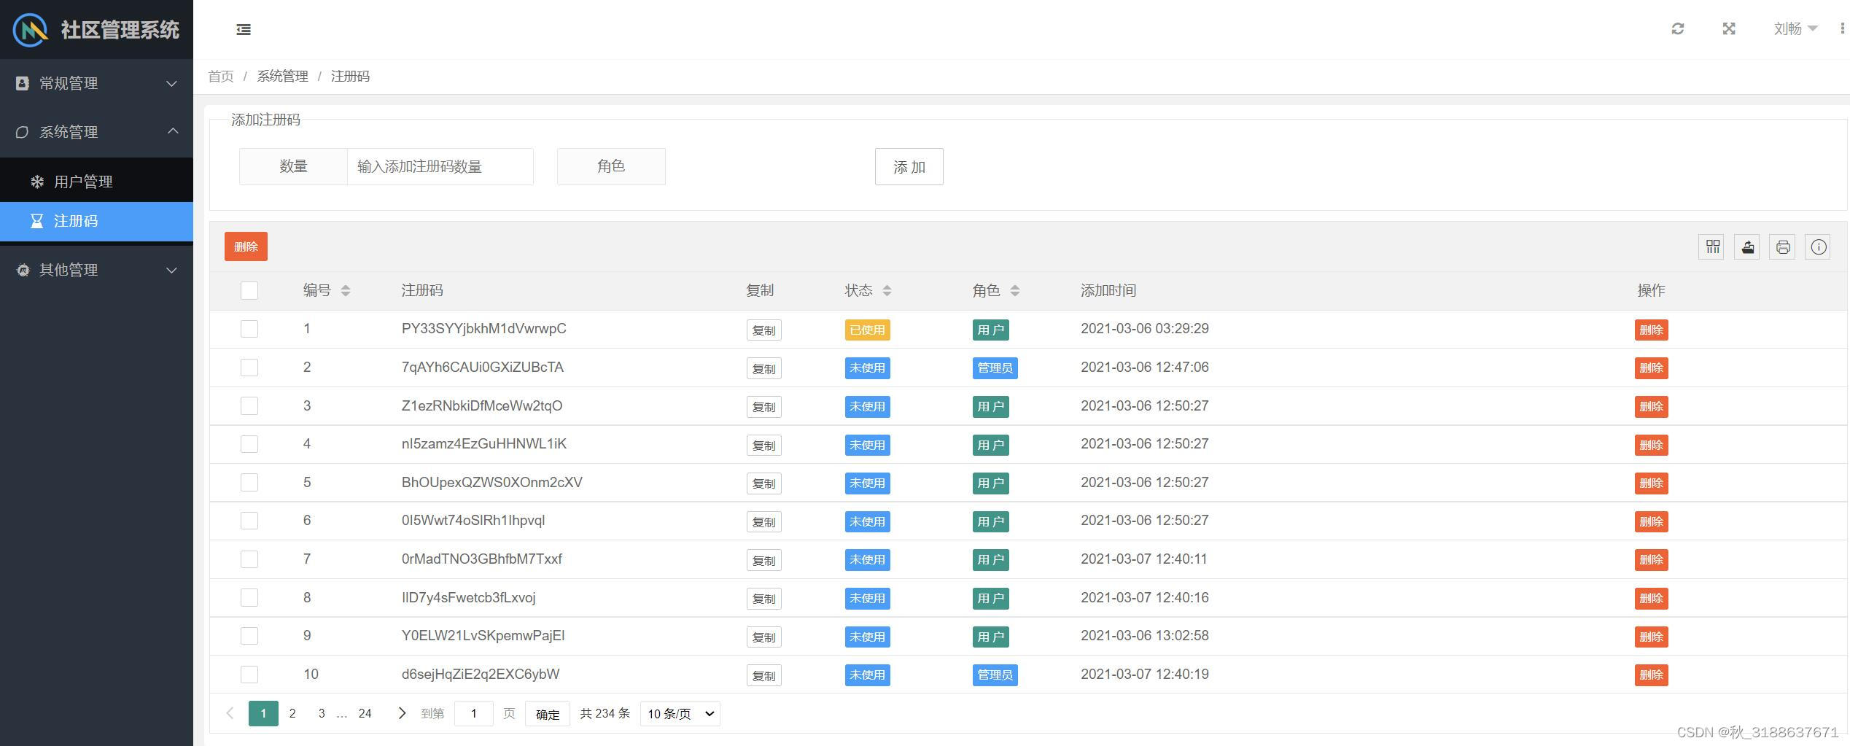The height and width of the screenshot is (746, 1850).
Task: Go to previous page arrow
Action: point(230,713)
